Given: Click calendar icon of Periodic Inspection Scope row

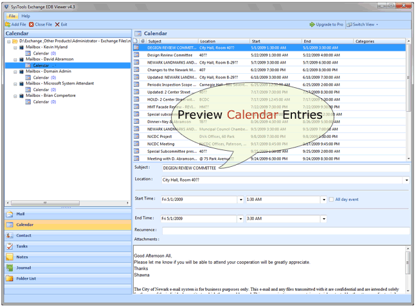Looking at the screenshot, I should coord(136,85).
